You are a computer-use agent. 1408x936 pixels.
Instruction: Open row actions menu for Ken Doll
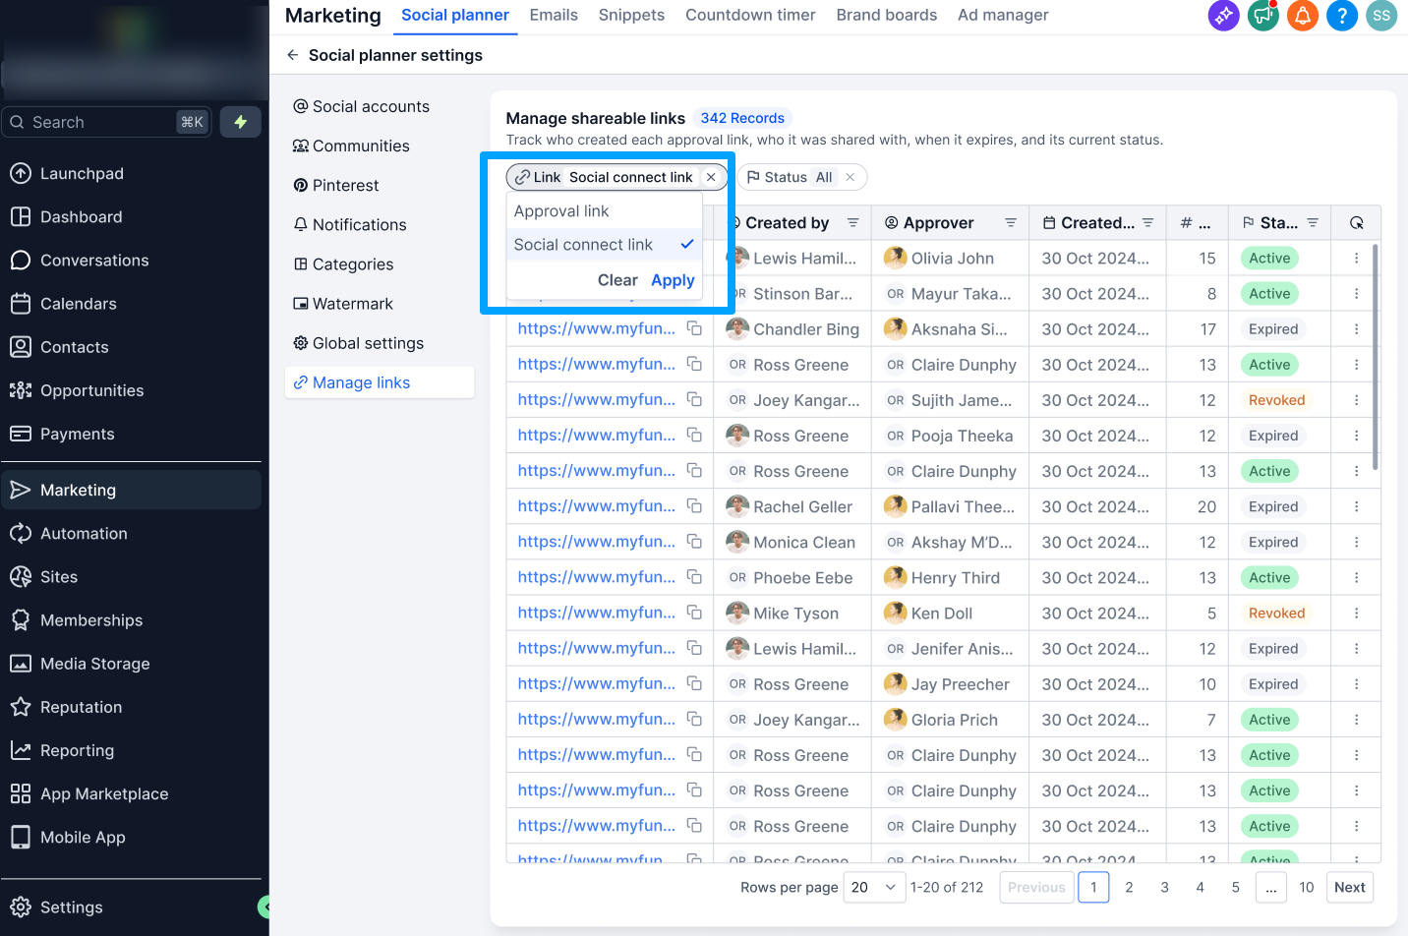tap(1356, 614)
